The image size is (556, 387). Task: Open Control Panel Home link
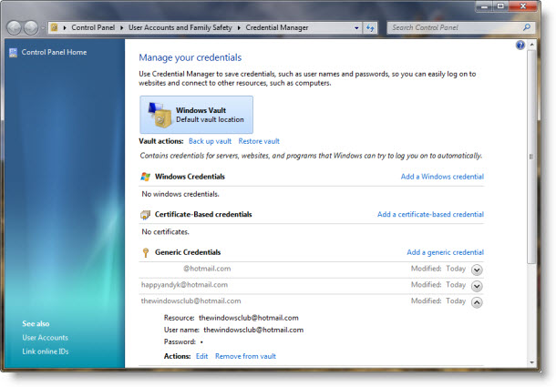[54, 52]
